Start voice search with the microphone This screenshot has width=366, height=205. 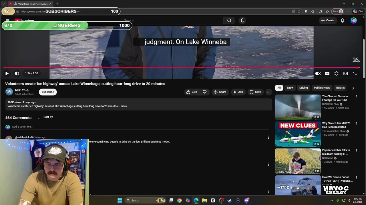tap(242, 20)
